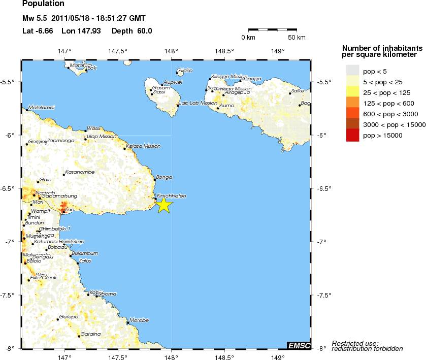Click the red 'pop > 15000' legend swatch
The image size is (426, 360).
tap(353, 135)
